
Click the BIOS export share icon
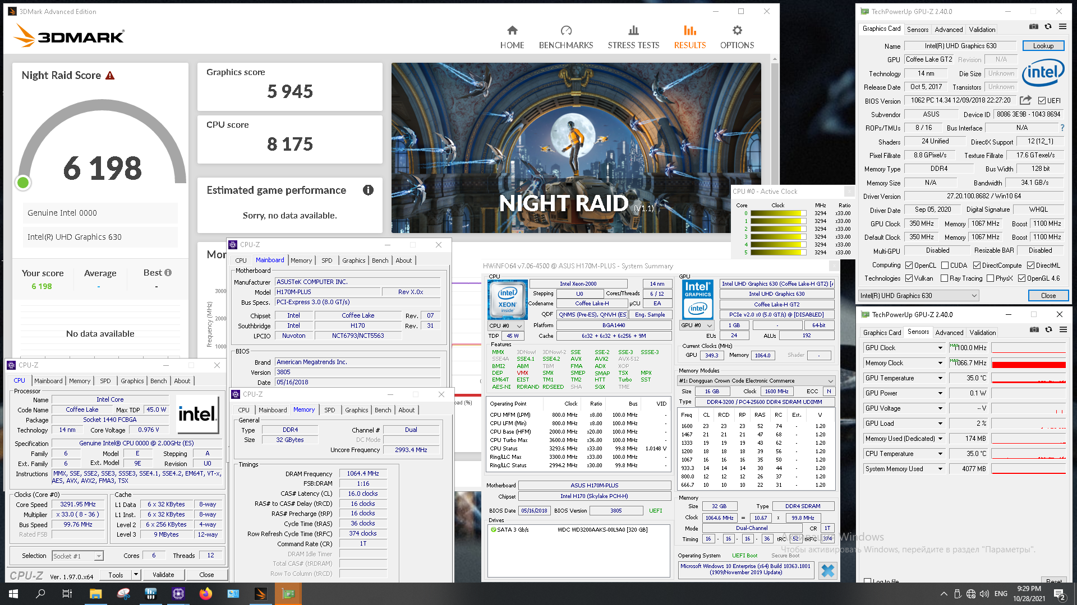click(1025, 100)
